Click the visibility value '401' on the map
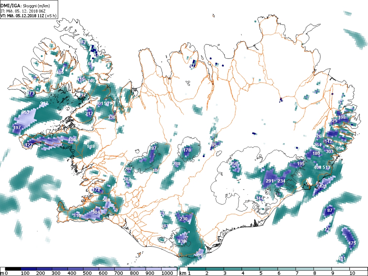 coord(342,259)
